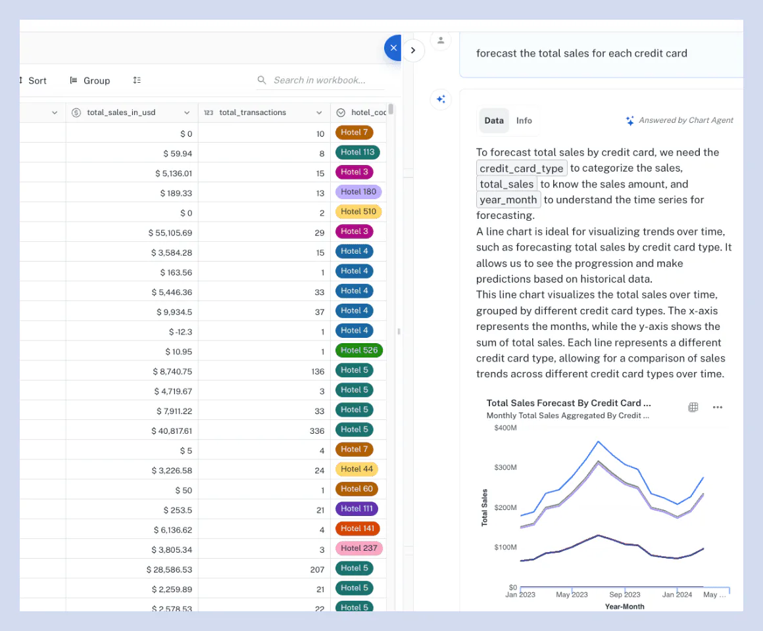This screenshot has height=631, width=763.
Task: Collapse the chat panel with the chevron arrow
Action: tap(413, 50)
